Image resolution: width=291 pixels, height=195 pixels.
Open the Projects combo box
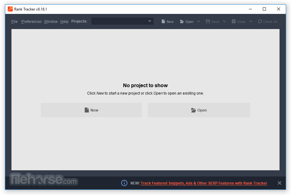pos(122,21)
